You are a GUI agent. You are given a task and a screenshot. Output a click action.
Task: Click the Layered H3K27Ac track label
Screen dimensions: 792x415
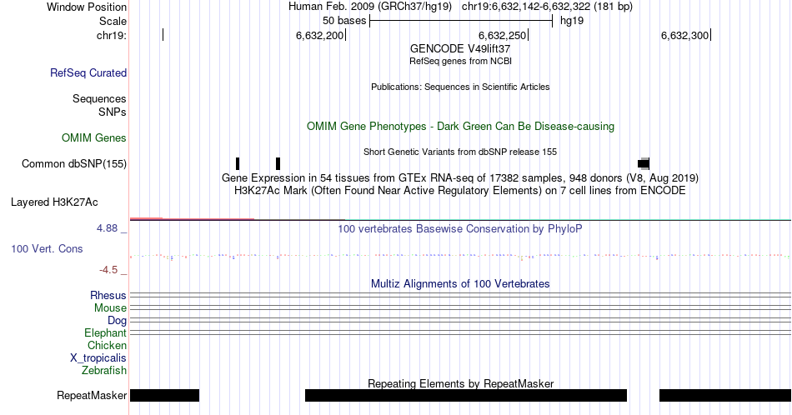54,202
